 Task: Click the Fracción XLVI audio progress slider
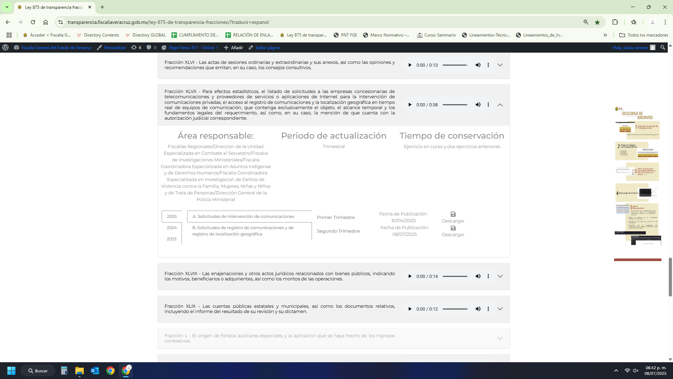[455, 65]
